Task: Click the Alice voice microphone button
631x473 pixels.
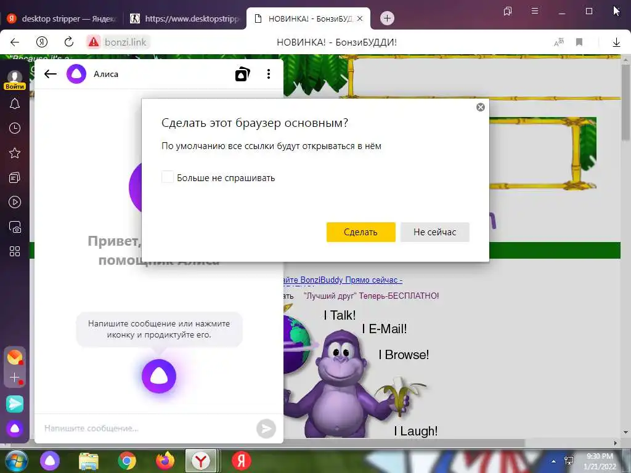Action: pyautogui.click(x=159, y=376)
